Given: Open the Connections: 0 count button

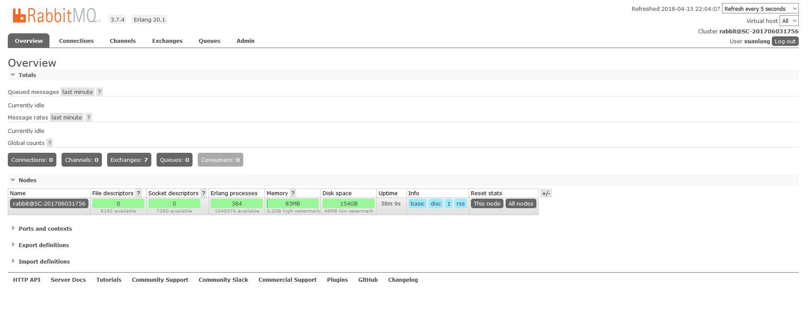Looking at the screenshot, I should click(32, 160).
